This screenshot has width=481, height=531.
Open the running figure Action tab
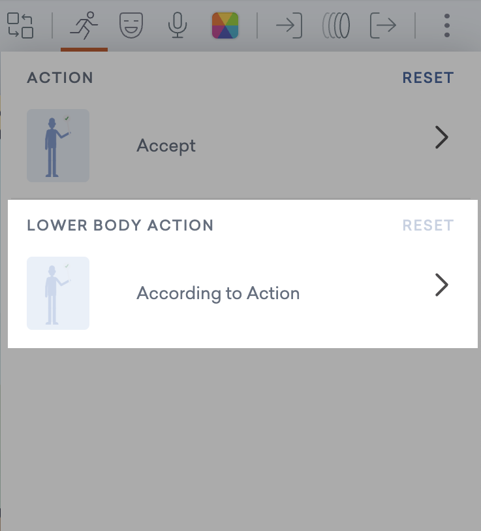point(84,25)
